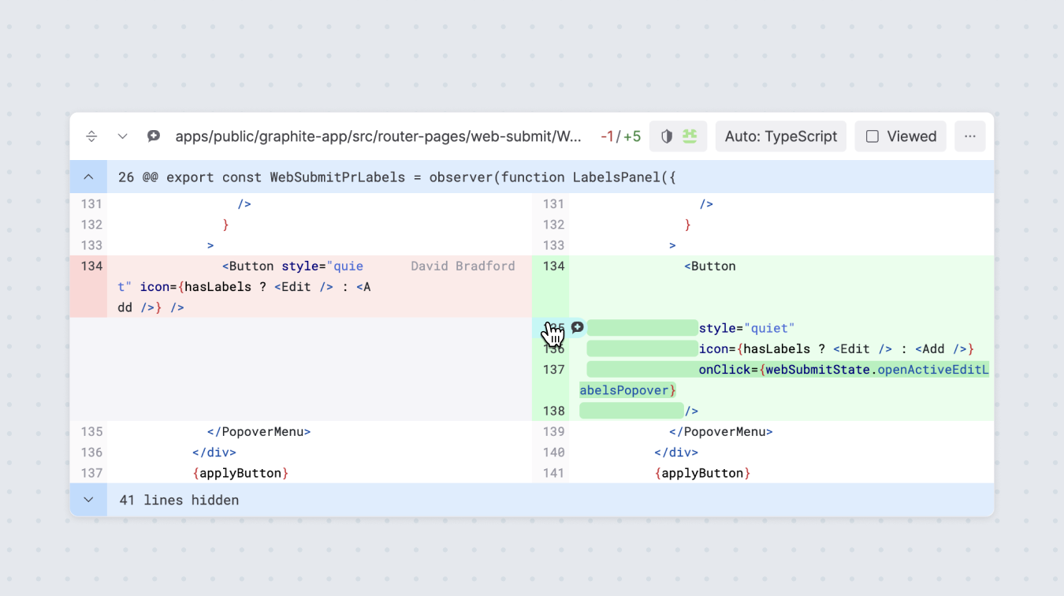Click the expand-all-lines arrows icon in header
Screen dimensions: 1064x596
point(91,136)
